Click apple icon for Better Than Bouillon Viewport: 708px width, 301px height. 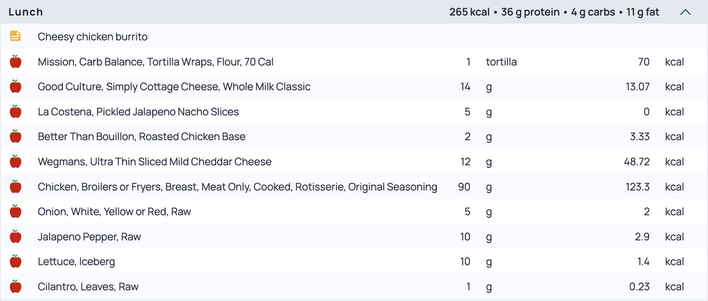[x=15, y=136]
